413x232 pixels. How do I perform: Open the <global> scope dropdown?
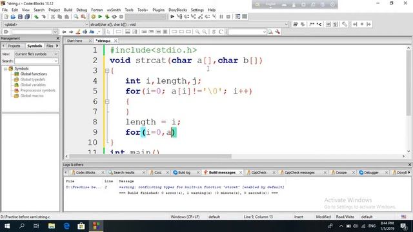tap(46, 24)
